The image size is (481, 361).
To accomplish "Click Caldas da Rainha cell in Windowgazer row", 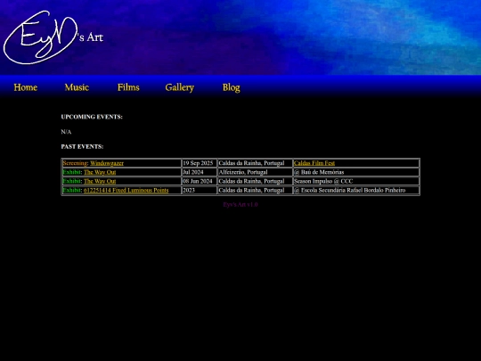I will coord(256,163).
